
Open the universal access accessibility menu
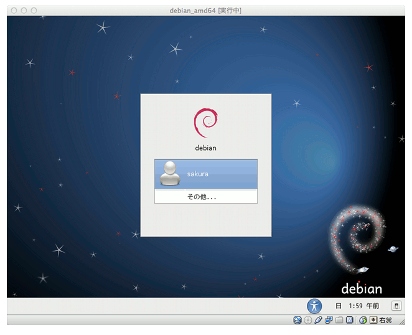tap(315, 306)
